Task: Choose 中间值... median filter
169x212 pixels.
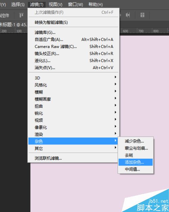Action: [x=136, y=169]
